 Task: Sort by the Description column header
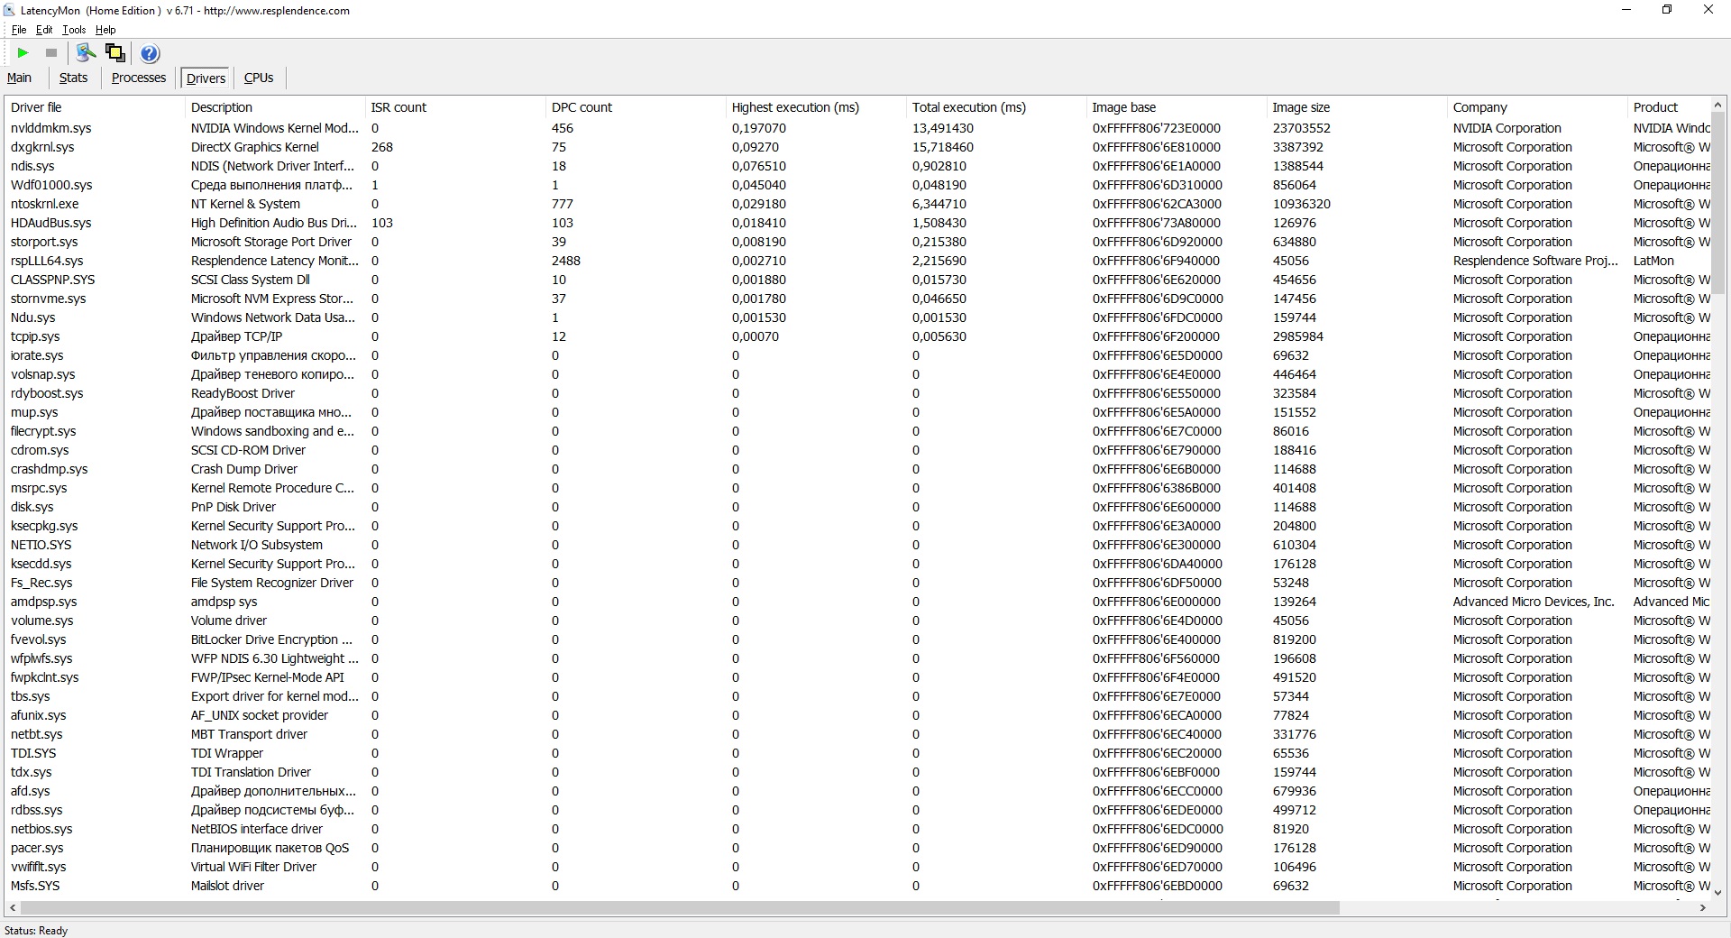(275, 107)
